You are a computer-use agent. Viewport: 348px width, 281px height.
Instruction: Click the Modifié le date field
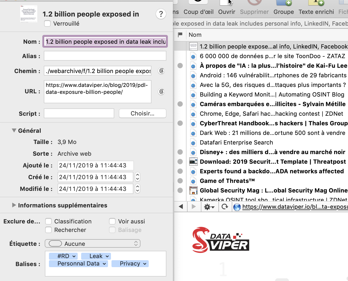(96, 189)
